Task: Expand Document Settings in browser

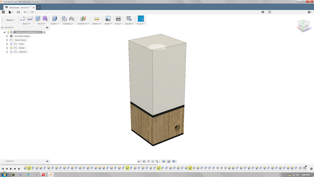Action: pyautogui.click(x=7, y=36)
